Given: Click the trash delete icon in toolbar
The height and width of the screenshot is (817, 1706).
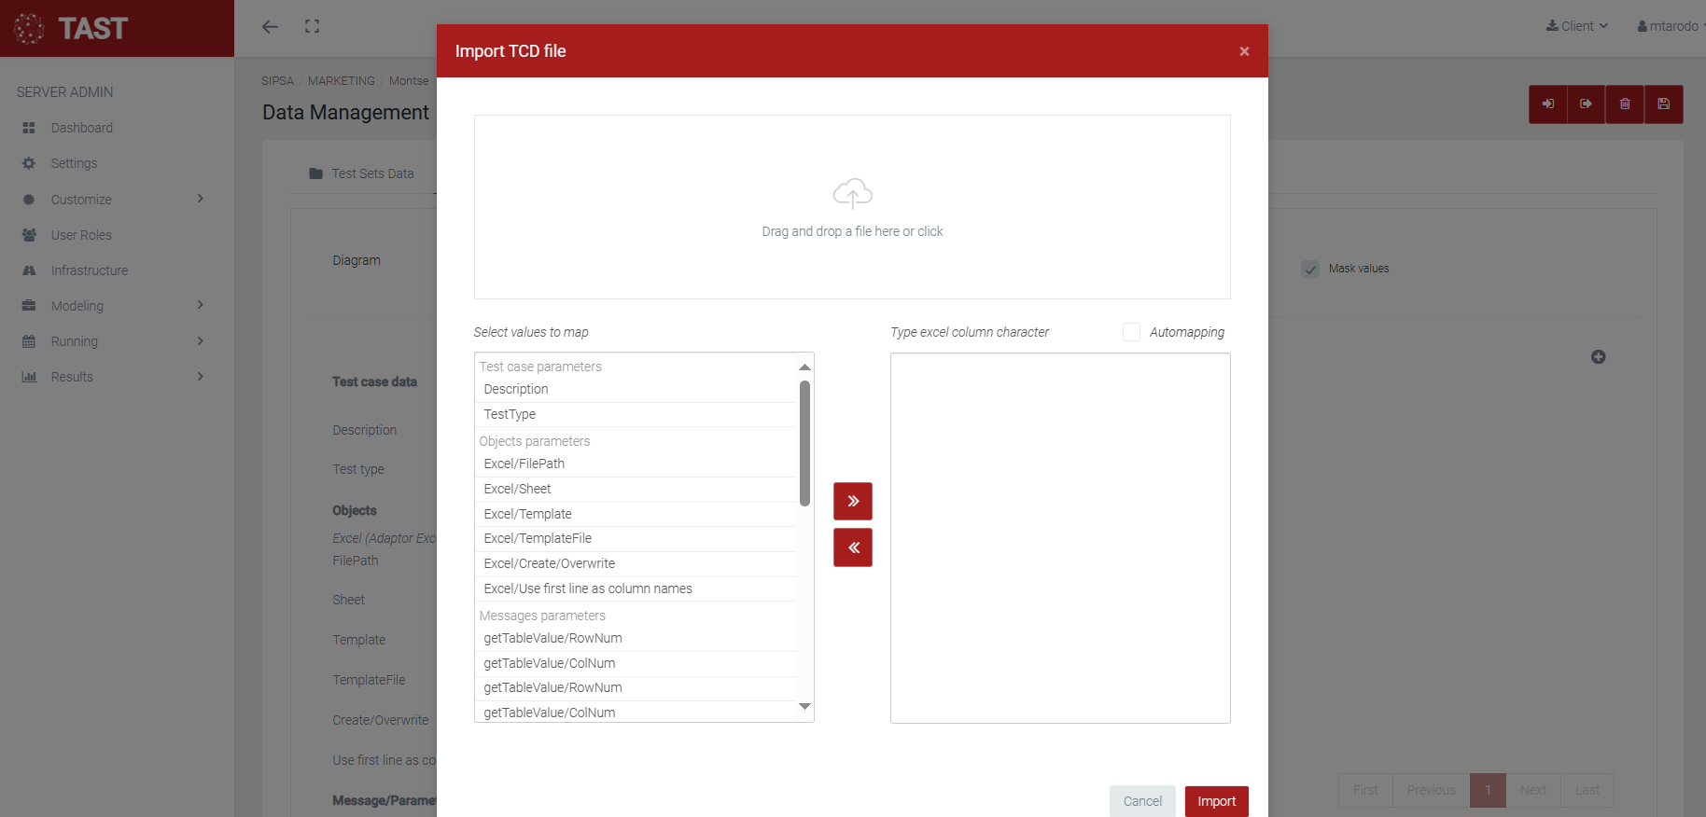Looking at the screenshot, I should (1625, 104).
